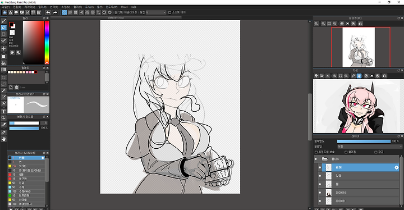Enable the parallel lines snap guide
This screenshot has width=404, height=210.
(70, 12)
